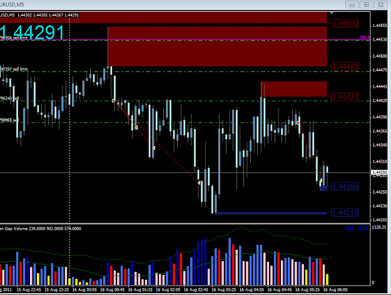Select the 97397 sell limit order line label
The width and height of the screenshot is (391, 295).
point(14,69)
